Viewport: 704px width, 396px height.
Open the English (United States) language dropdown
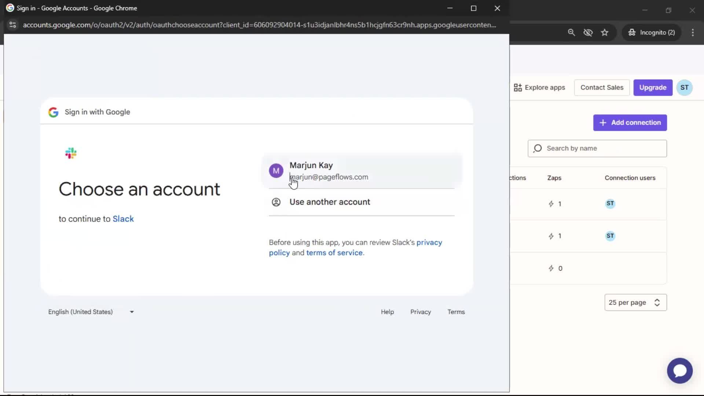coord(91,312)
